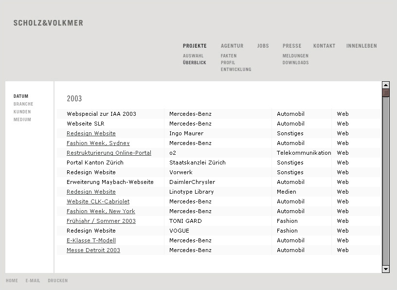
Task: Select the Auswahl submenu item
Action: click(x=193, y=56)
